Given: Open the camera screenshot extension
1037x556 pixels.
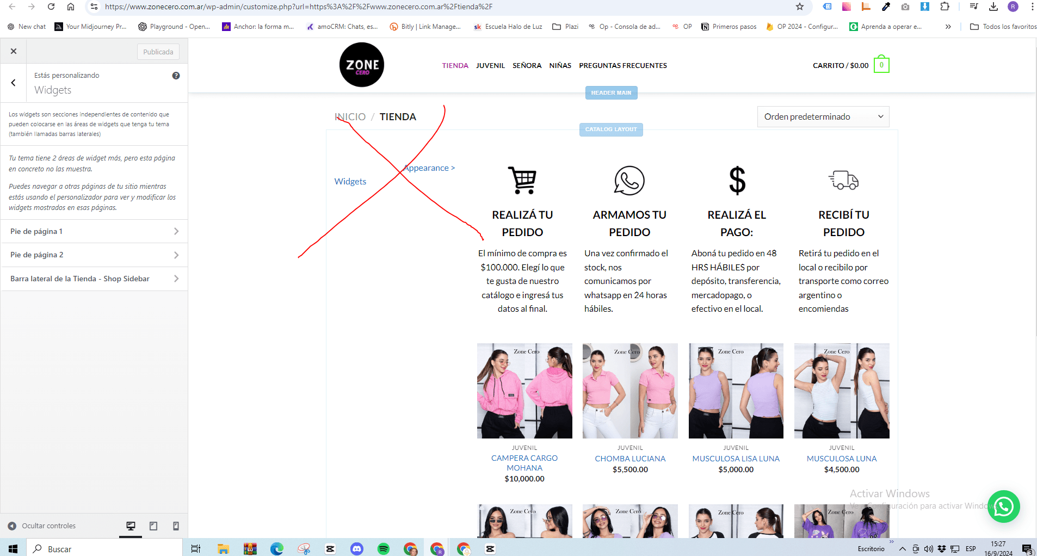Looking at the screenshot, I should click(905, 7).
